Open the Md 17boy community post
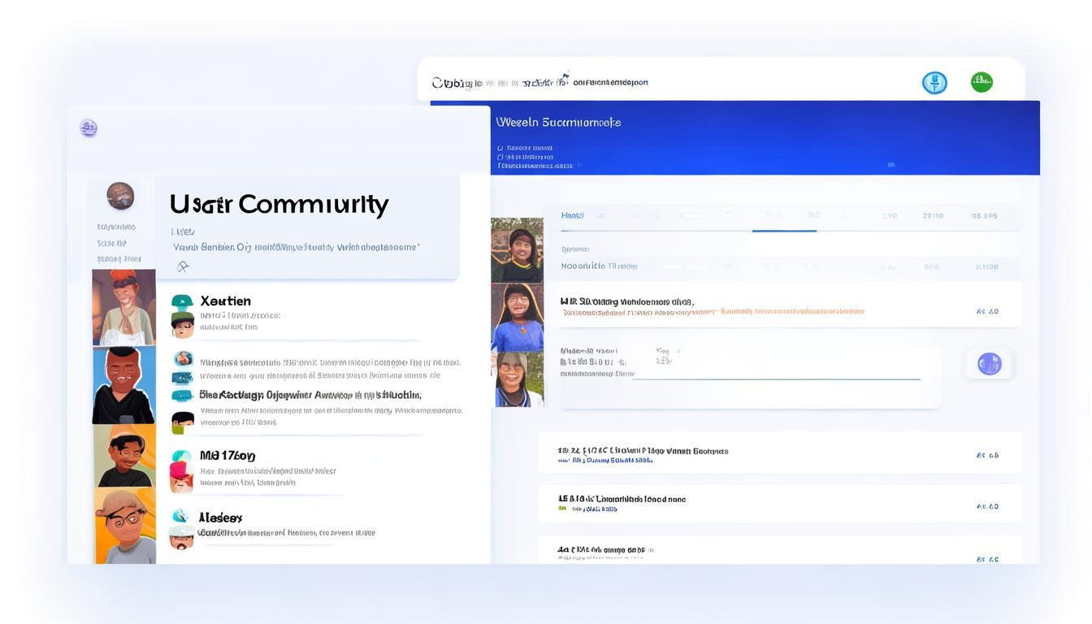1092x624 pixels. [x=227, y=456]
